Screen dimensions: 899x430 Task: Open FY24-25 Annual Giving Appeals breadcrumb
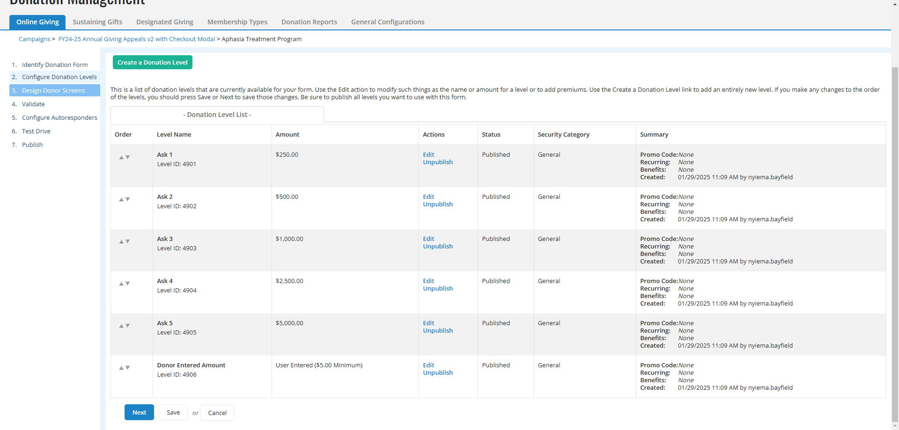[x=137, y=39]
